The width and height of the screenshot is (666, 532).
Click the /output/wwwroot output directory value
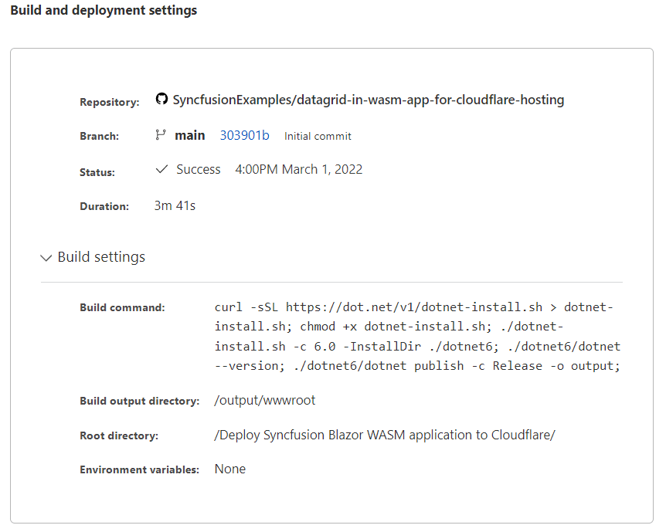tap(265, 401)
